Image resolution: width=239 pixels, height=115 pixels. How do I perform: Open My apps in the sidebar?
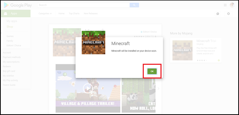pyautogui.click(x=12, y=21)
